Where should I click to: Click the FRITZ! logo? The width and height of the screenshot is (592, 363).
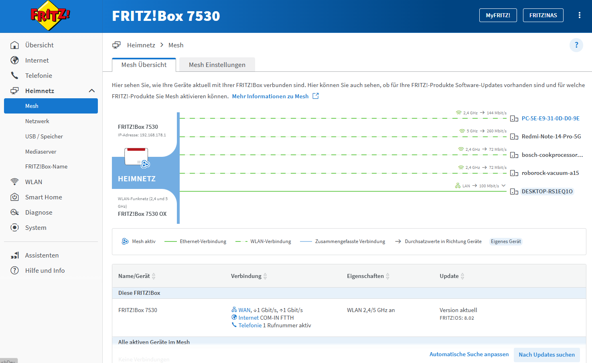(x=50, y=16)
